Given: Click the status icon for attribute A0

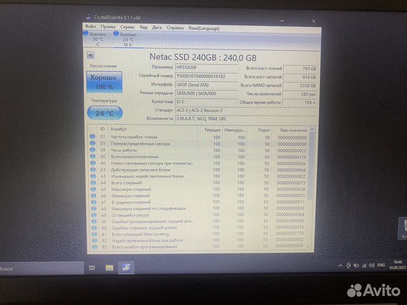Looking at the screenshot, I should pos(93,163).
